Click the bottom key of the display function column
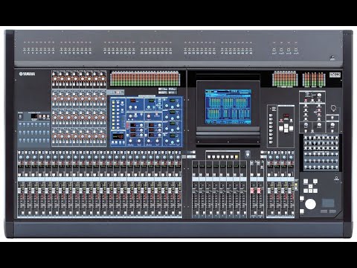Viewport: 357px width, 268px height. coord(271,142)
